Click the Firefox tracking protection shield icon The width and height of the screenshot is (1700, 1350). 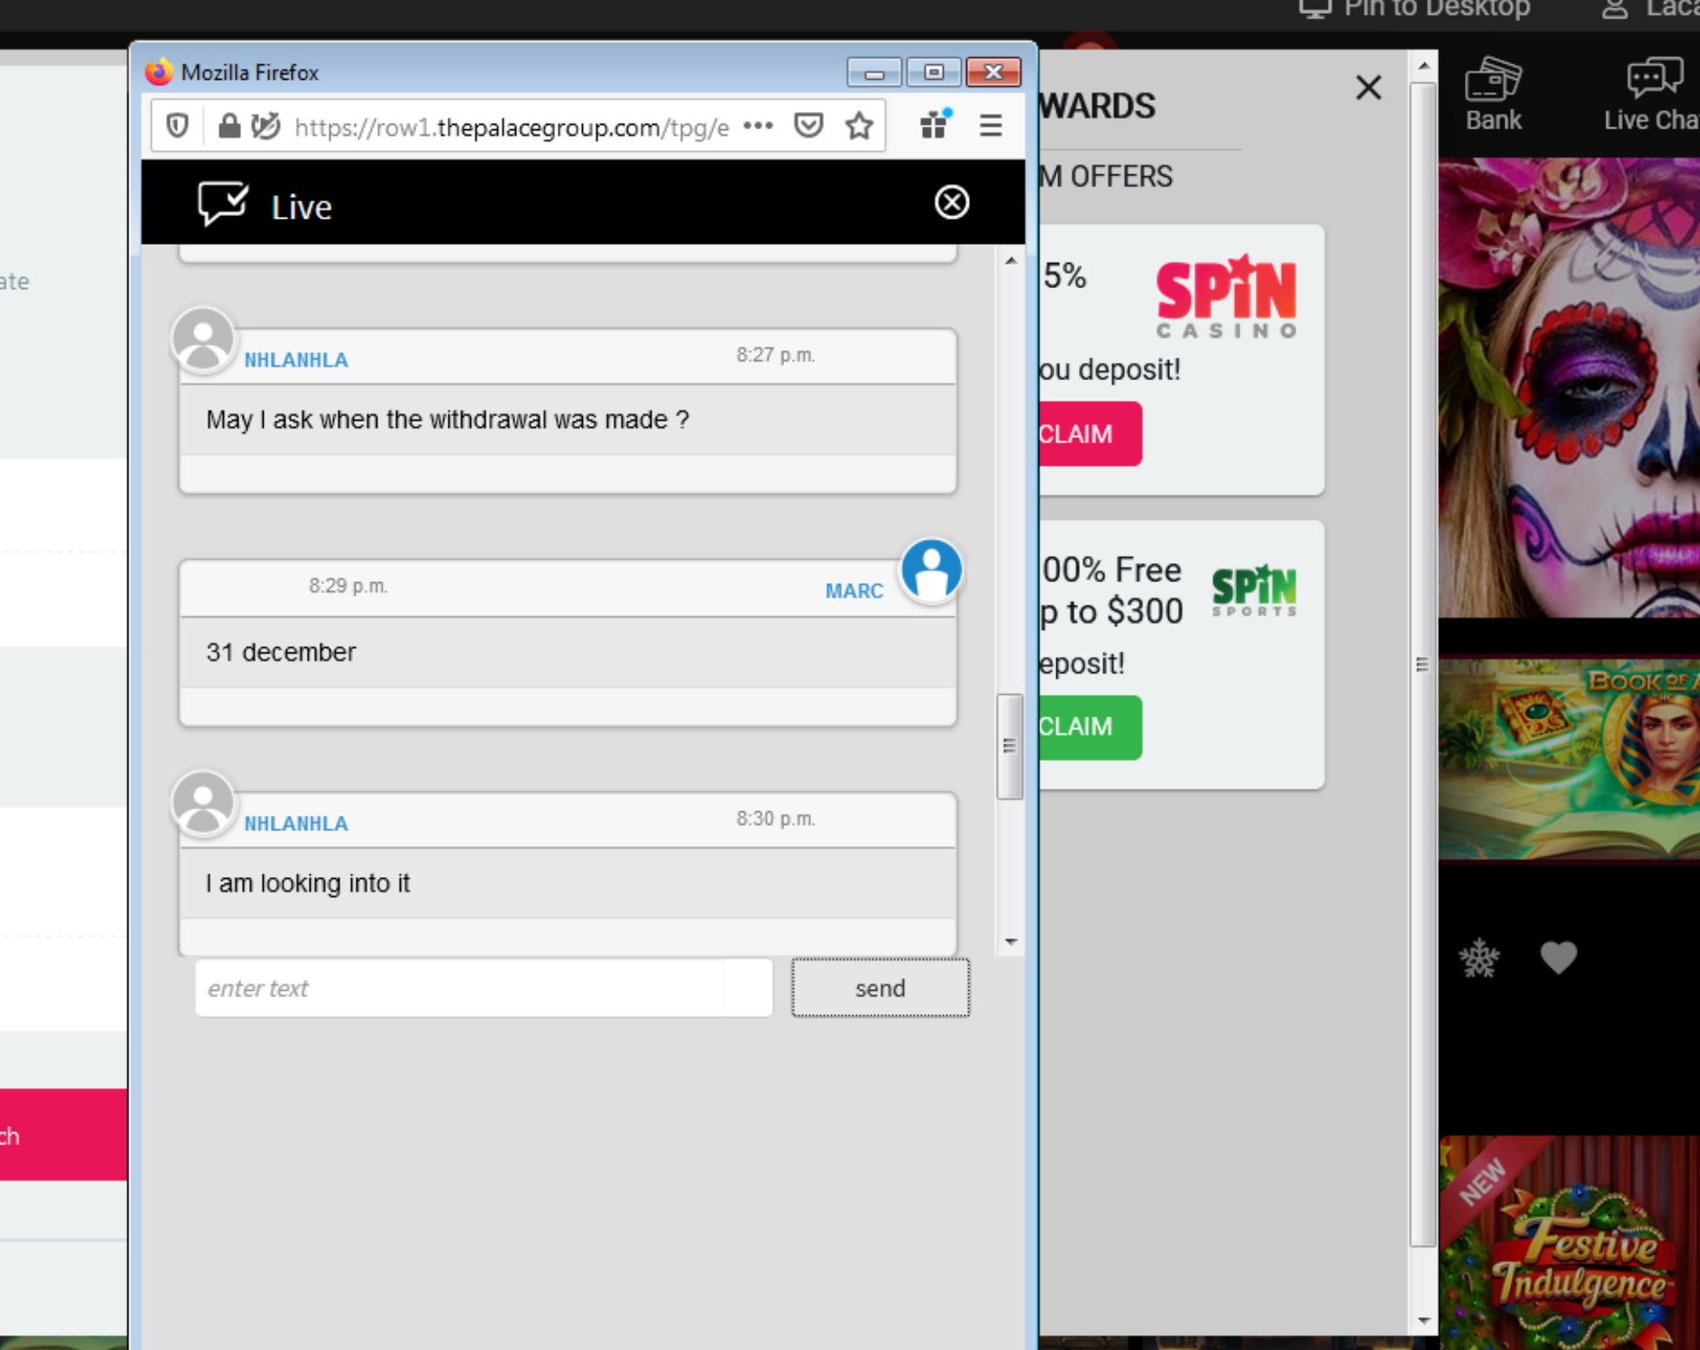point(178,127)
